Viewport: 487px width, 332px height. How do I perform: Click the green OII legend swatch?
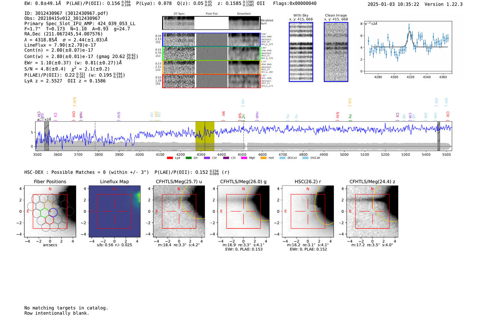point(189,158)
